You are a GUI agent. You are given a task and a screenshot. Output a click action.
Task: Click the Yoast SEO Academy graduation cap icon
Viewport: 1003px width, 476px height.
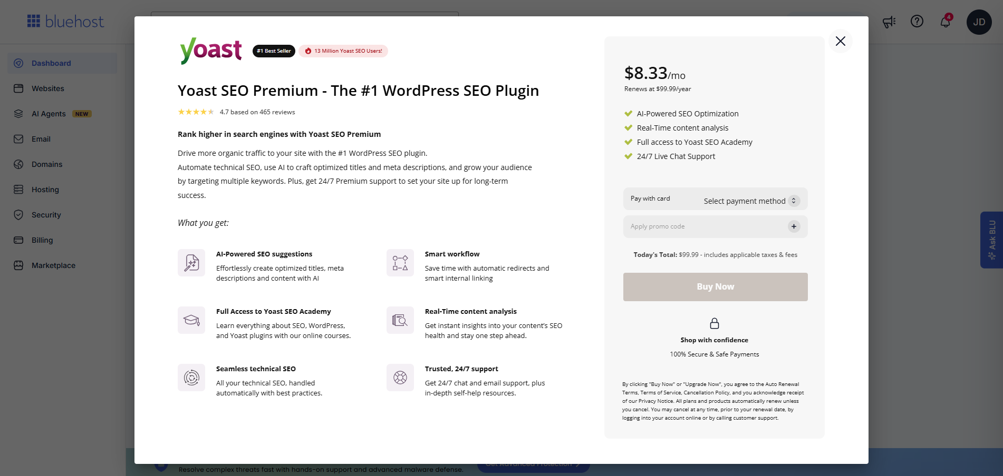tap(191, 320)
